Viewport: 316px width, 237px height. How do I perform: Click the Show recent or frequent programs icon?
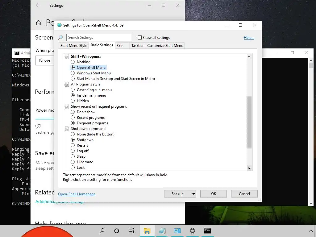pyautogui.click(x=67, y=106)
